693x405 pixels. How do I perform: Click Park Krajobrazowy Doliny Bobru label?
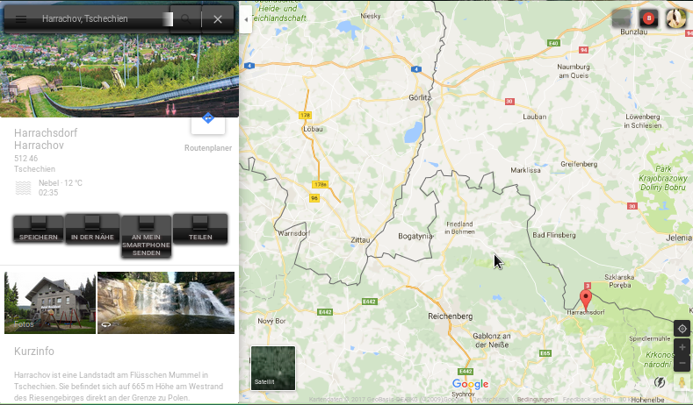point(663,178)
